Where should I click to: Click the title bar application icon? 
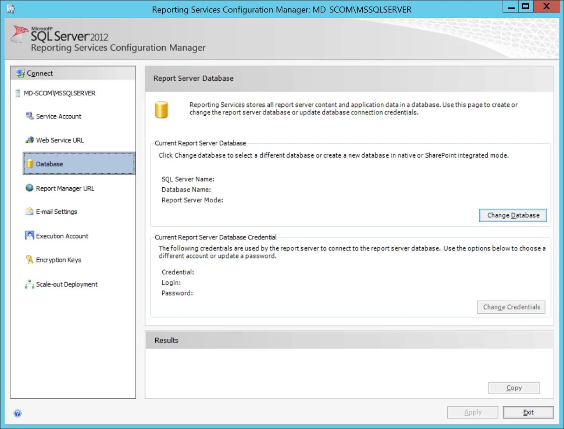click(x=10, y=8)
